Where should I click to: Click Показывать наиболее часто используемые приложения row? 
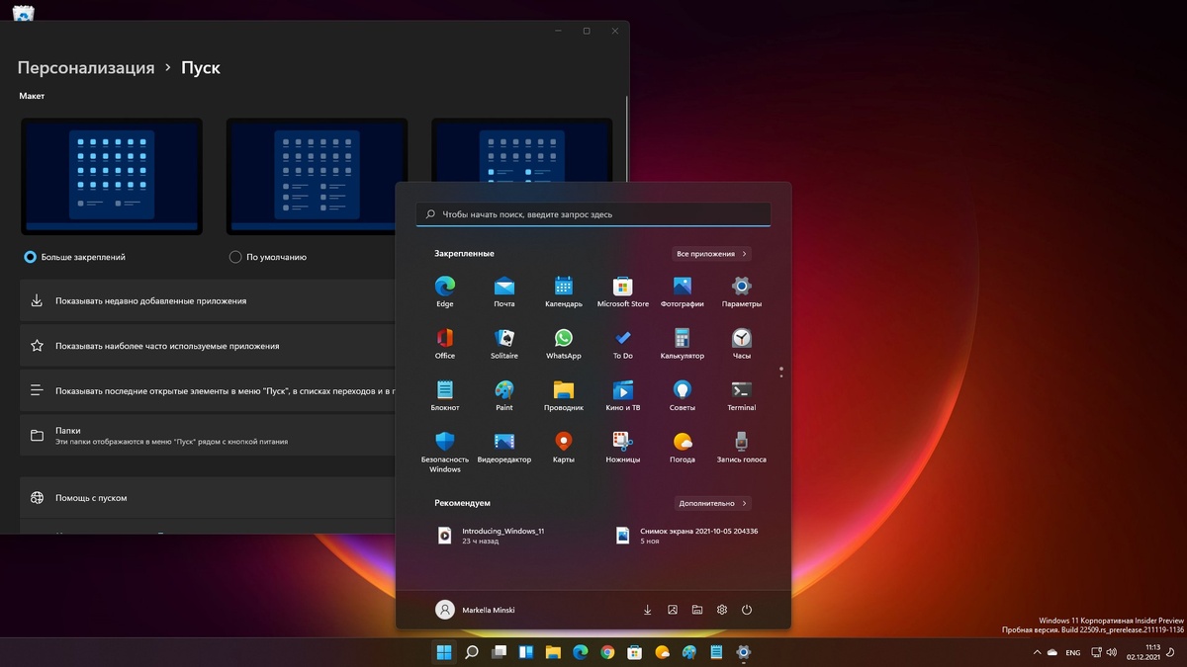pyautogui.click(x=208, y=346)
